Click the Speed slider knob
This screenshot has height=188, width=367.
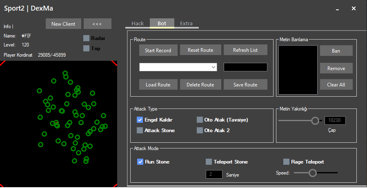click(x=313, y=173)
